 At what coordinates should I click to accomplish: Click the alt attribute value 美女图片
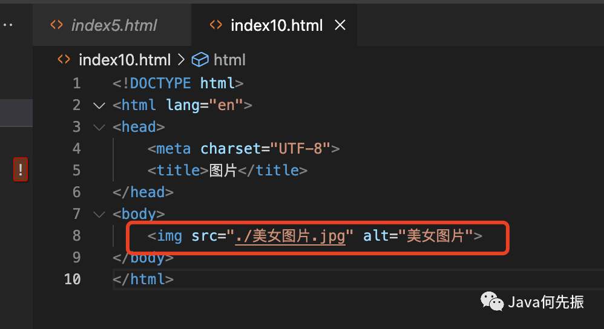(x=439, y=236)
